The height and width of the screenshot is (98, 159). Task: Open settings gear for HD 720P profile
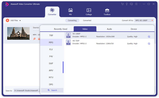(149, 44)
